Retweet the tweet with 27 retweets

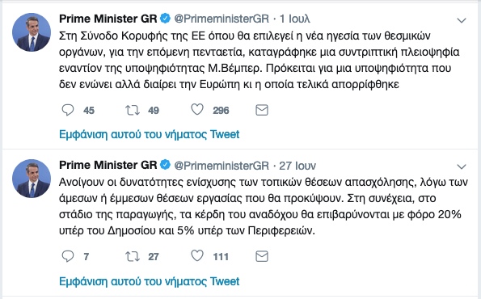(x=133, y=256)
